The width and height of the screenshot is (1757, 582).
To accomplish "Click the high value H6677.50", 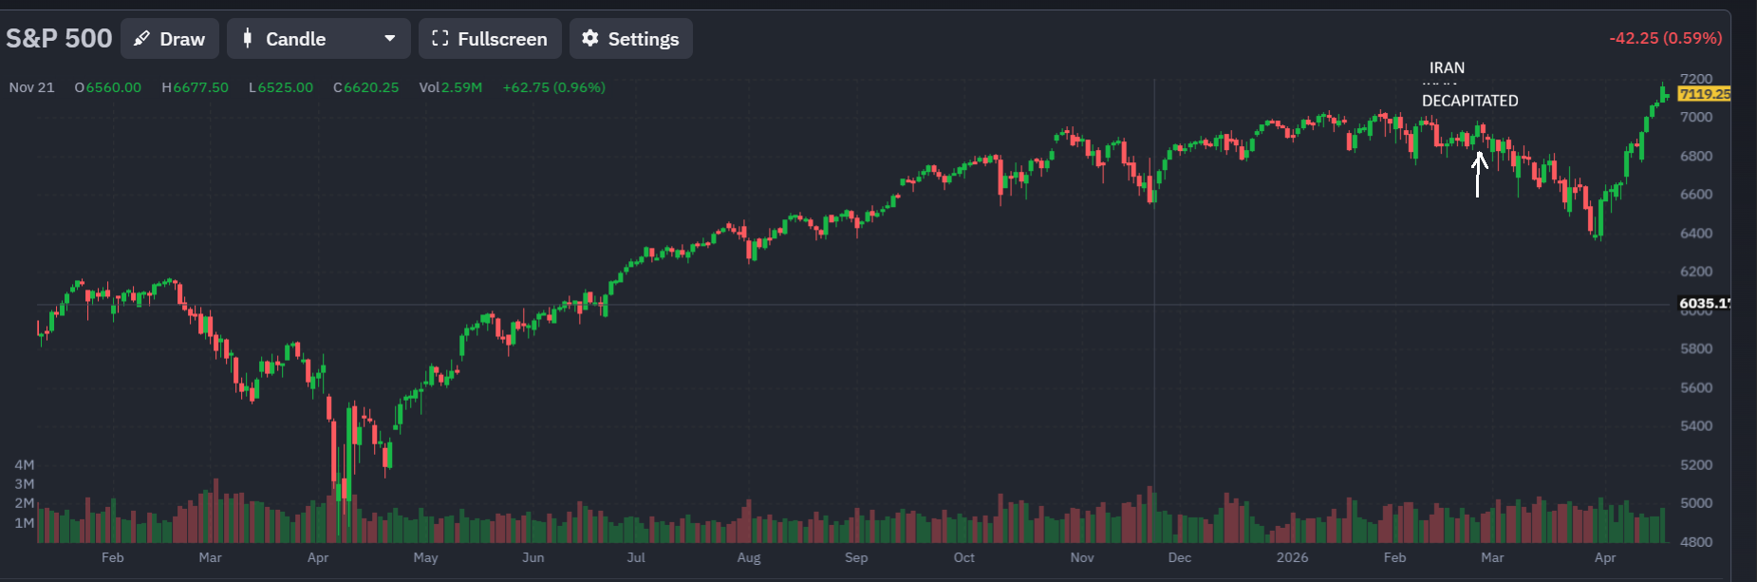I will (195, 87).
